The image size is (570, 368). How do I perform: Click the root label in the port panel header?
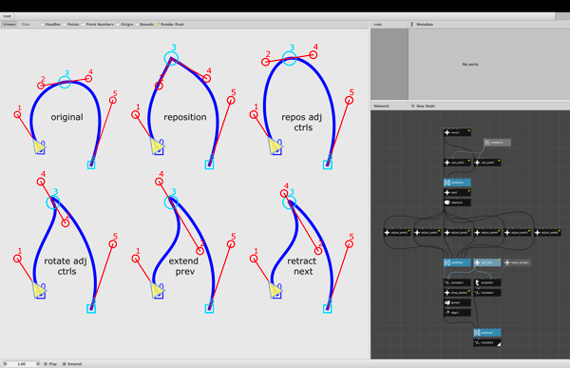pos(378,25)
